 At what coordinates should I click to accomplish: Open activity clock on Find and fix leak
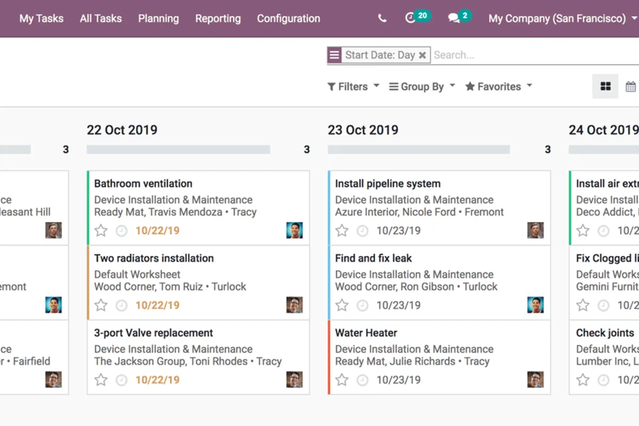tap(363, 305)
